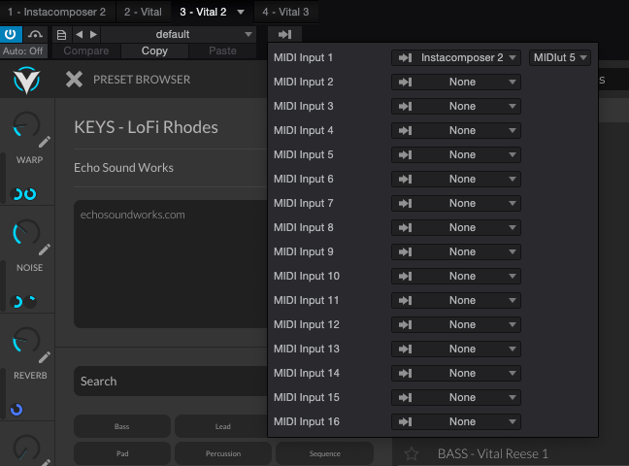
Task: Click the Copy button
Action: (154, 51)
